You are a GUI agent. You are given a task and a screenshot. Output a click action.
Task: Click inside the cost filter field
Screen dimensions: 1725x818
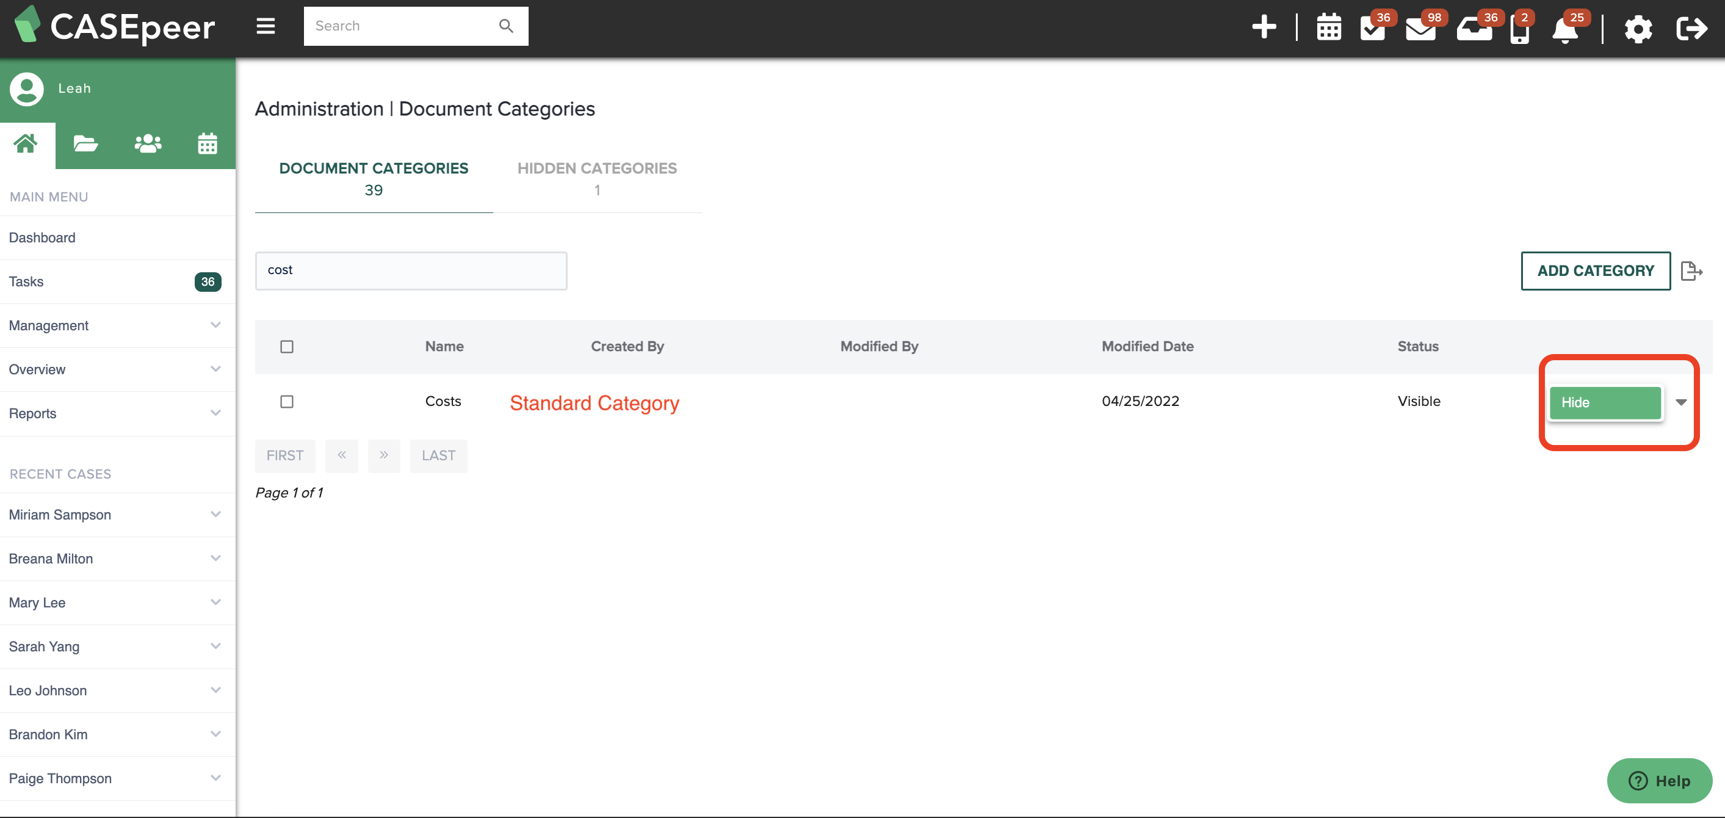[x=410, y=270]
